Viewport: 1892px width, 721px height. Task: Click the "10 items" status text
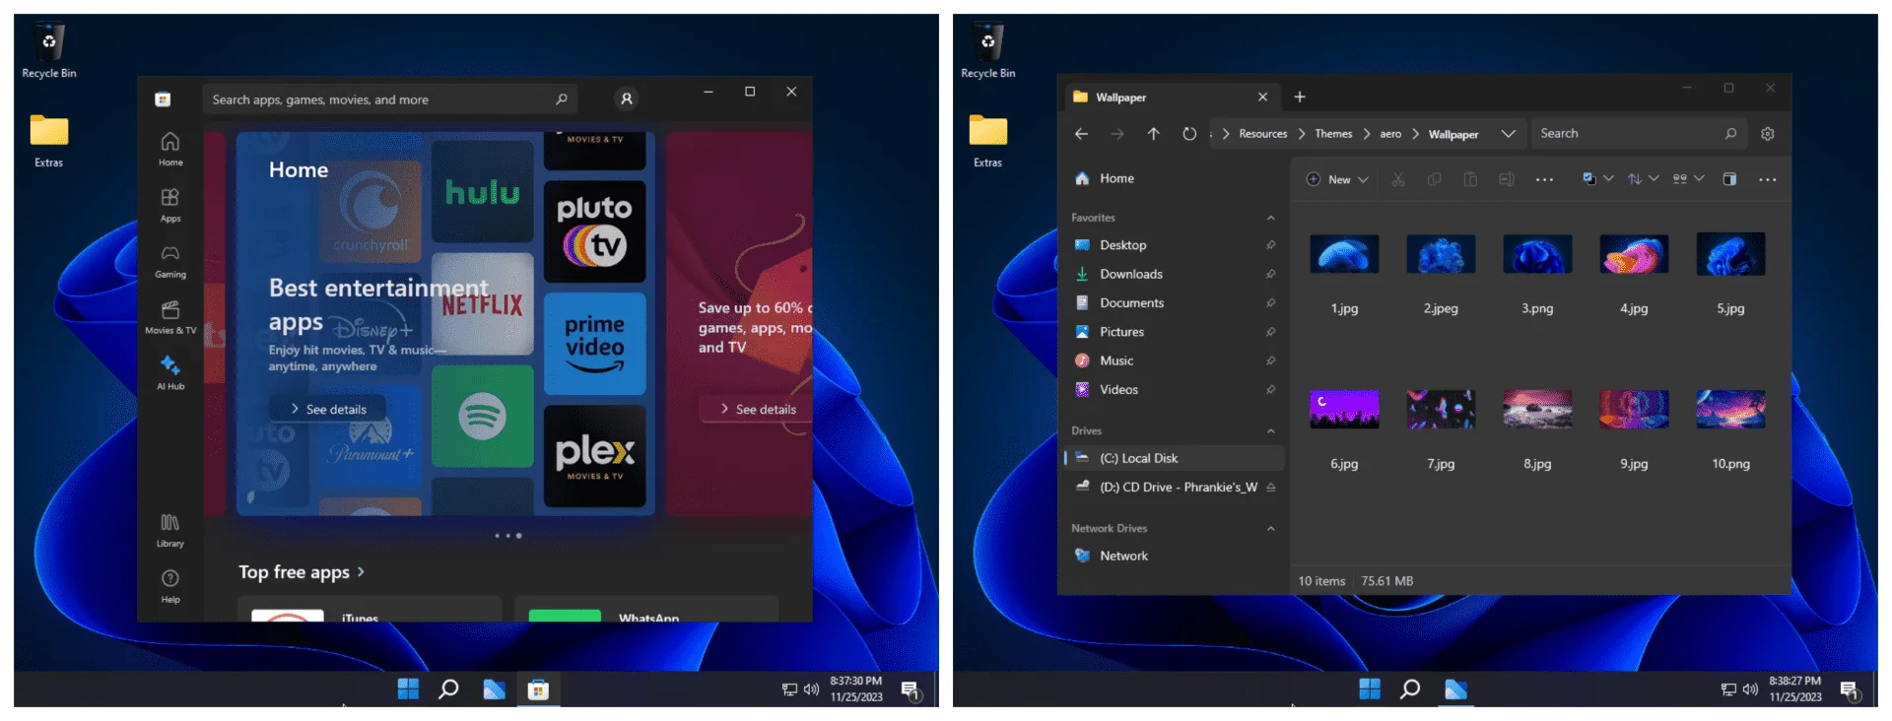1321,581
